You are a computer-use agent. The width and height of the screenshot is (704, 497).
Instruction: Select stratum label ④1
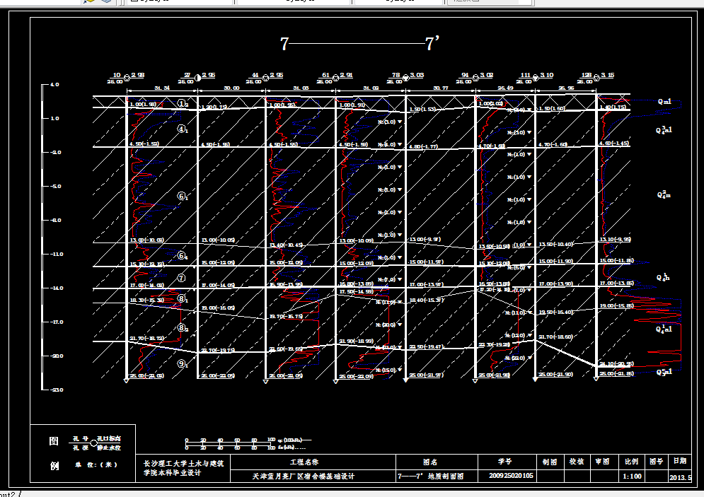click(183, 129)
